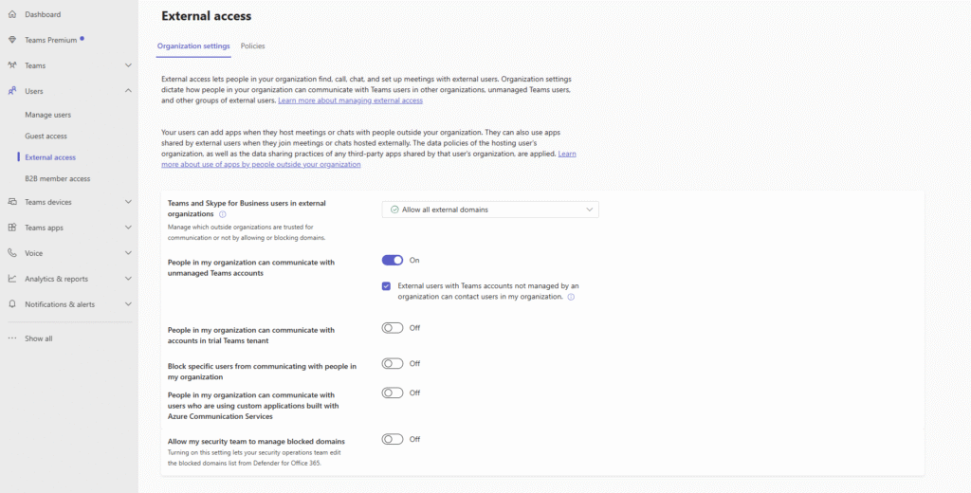Collapse the Users section chevron
The height and width of the screenshot is (493, 971).
click(x=128, y=91)
